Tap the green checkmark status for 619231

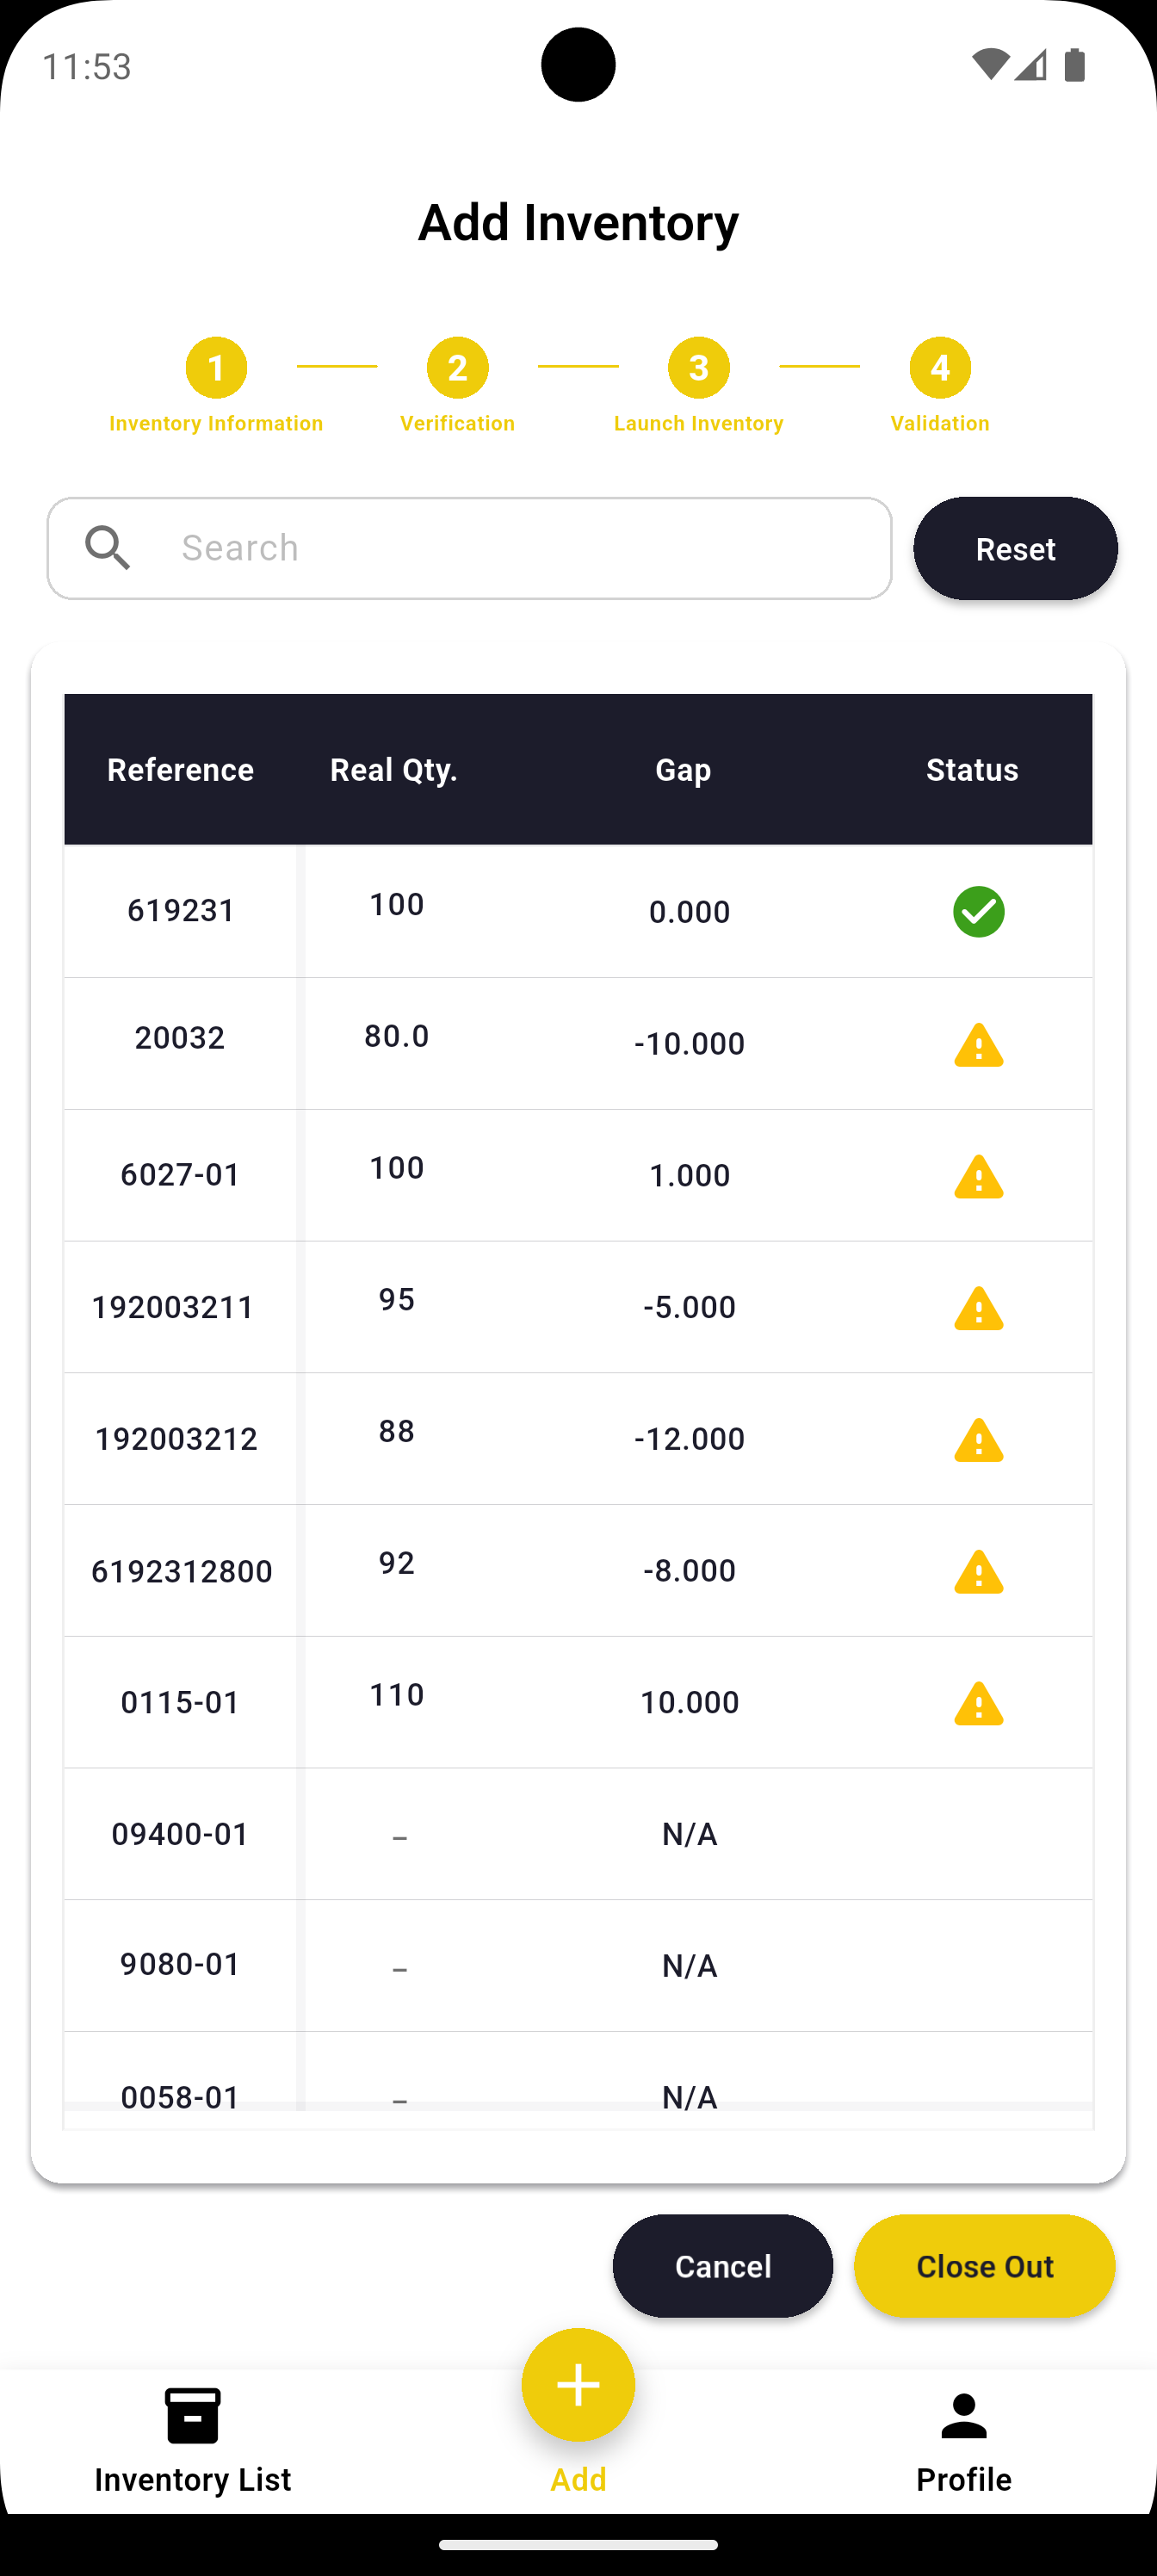click(978, 911)
